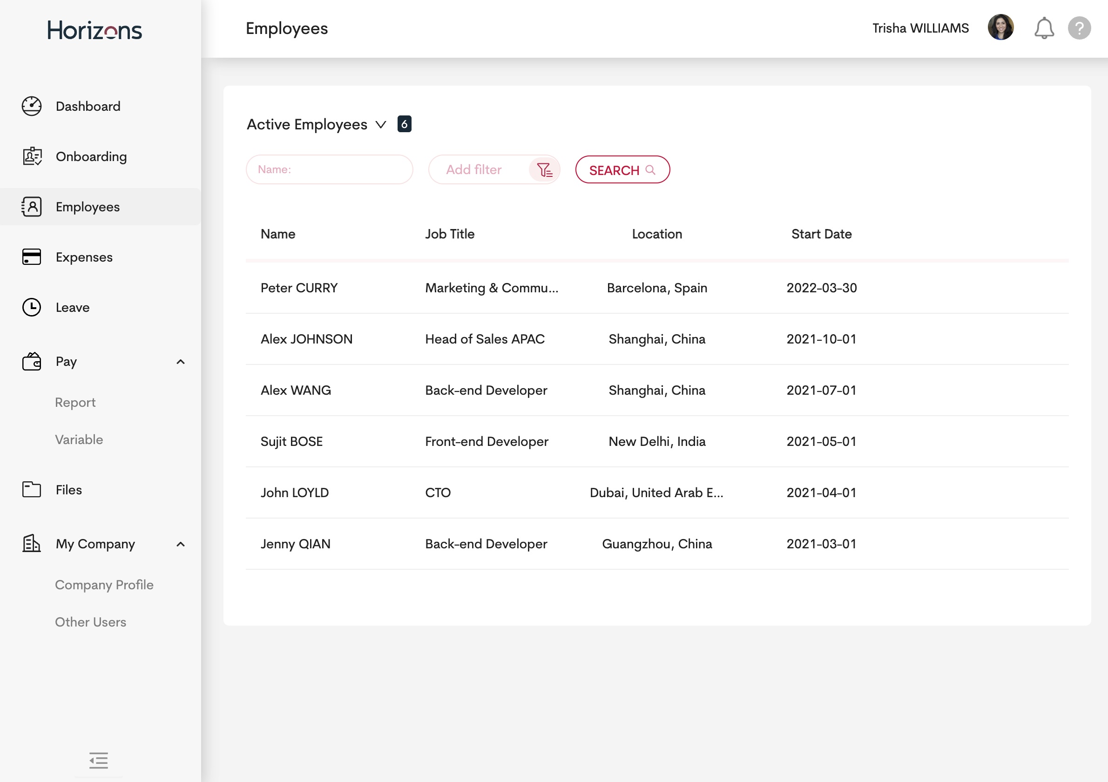Open Peter CURRY employee row
1108x782 pixels.
[299, 288]
